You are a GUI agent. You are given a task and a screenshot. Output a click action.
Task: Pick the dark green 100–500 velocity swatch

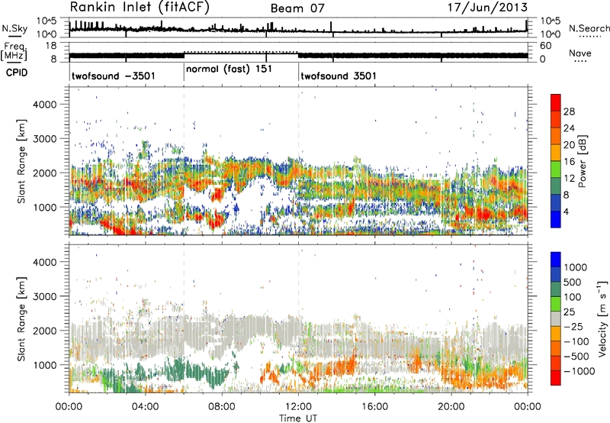click(556, 289)
